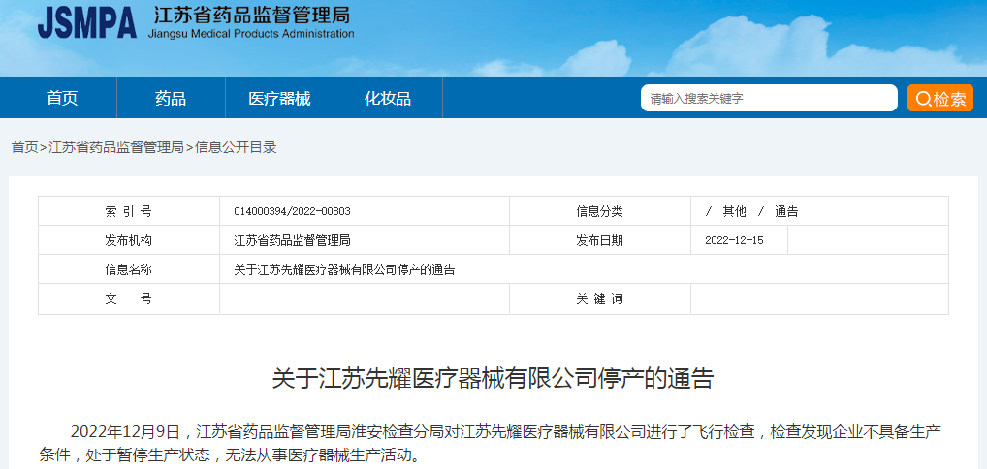Click the 江苏省药品监督管理局 table cell value
987x469 pixels.
(x=292, y=240)
